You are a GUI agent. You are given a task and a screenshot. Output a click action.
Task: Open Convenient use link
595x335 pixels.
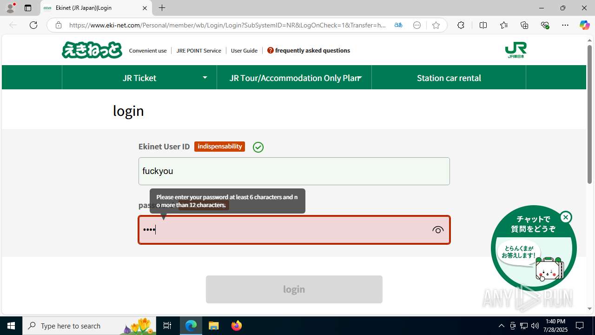tap(148, 50)
